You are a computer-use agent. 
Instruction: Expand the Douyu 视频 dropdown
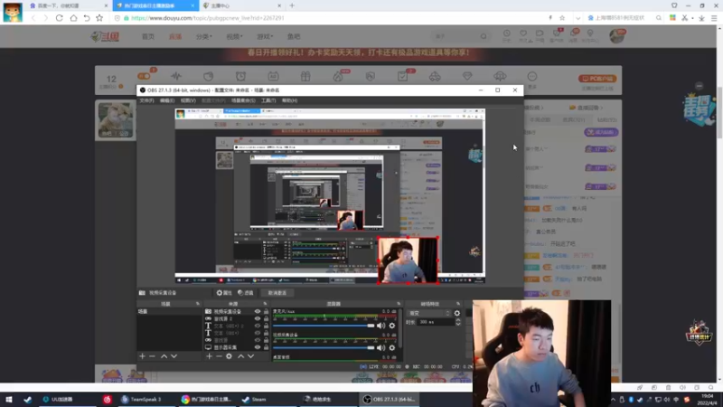pos(234,36)
